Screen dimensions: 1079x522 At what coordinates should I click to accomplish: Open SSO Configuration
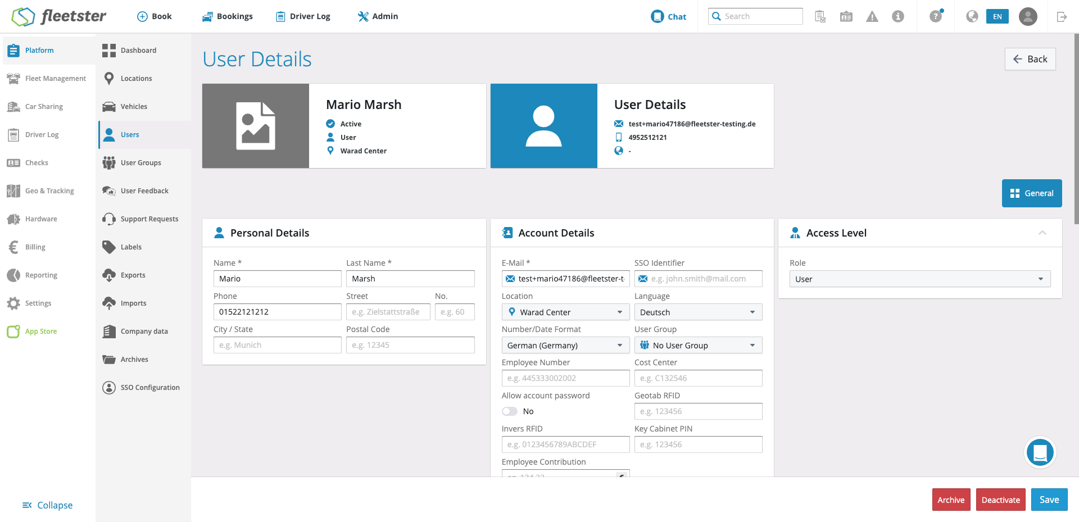click(144, 388)
